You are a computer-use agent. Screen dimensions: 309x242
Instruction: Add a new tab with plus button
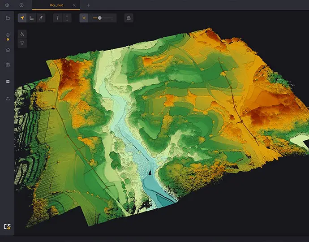88,5
